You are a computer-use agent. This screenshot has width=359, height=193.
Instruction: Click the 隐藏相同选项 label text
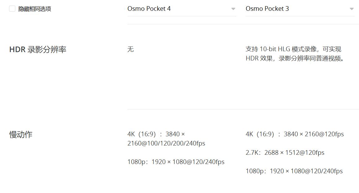click(x=35, y=9)
